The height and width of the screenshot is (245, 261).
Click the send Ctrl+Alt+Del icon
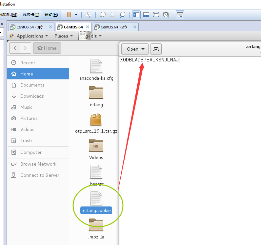(89, 15)
